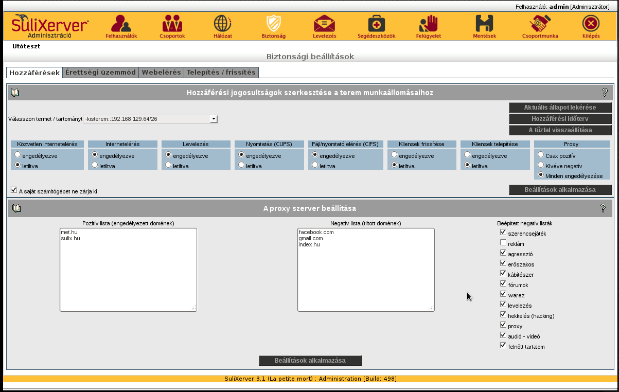Click the facebook.com entry in the negative list
Screen dimensions: 619x392
[x=316, y=233]
